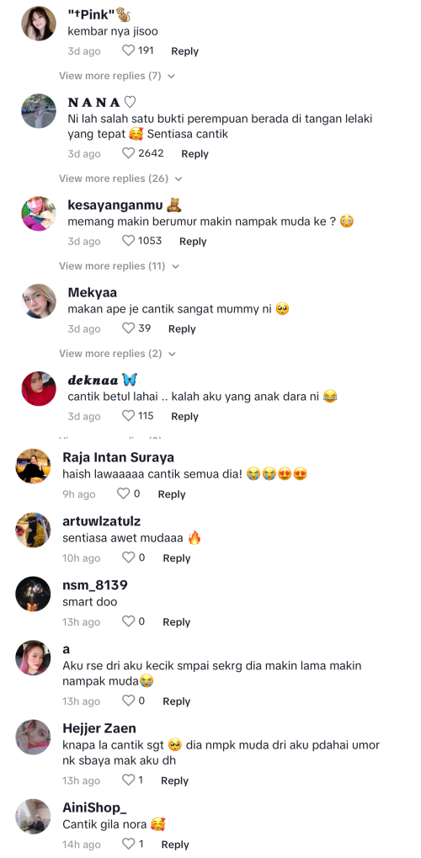This screenshot has height=858, width=421.
Task: Toggle like on AiniShop_'s comment
Action: 128,845
